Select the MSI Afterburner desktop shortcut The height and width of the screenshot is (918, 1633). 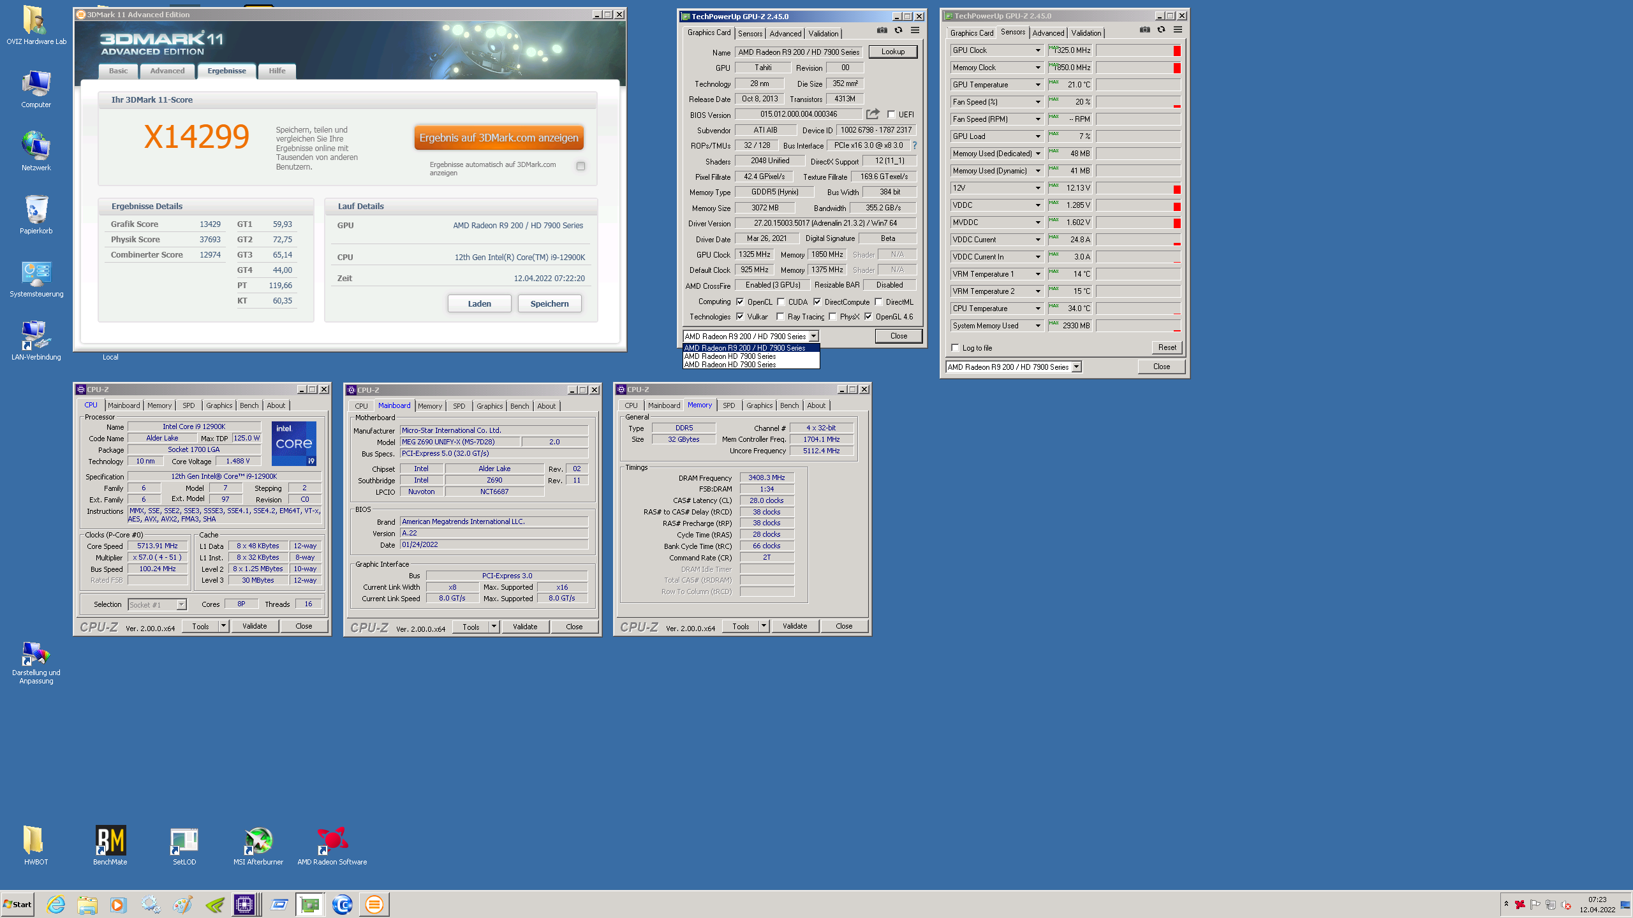[x=258, y=845]
